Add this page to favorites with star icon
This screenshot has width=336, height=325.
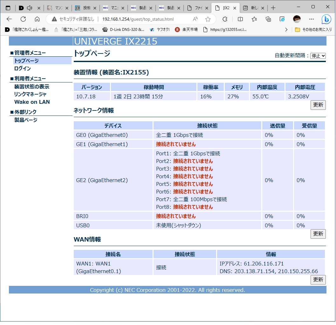pyautogui.click(x=208, y=19)
